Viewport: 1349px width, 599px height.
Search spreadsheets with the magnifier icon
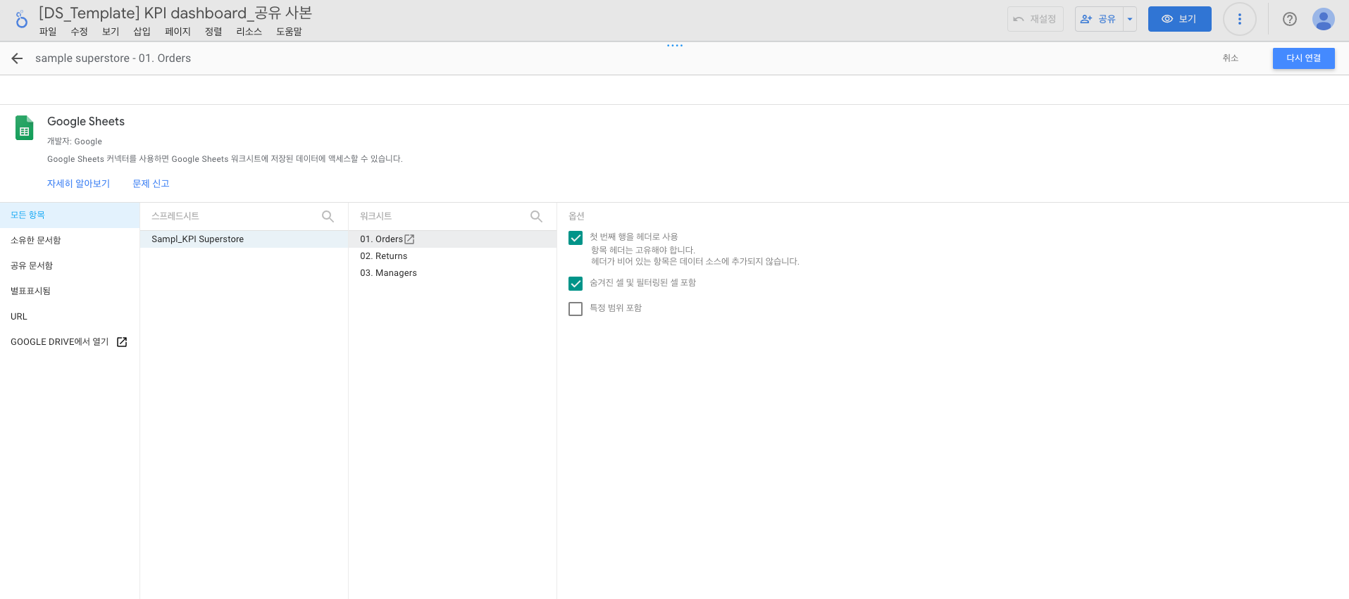[328, 217]
